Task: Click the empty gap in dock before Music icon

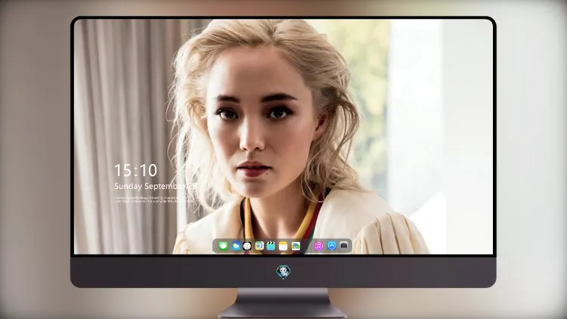Action: tap(308, 246)
